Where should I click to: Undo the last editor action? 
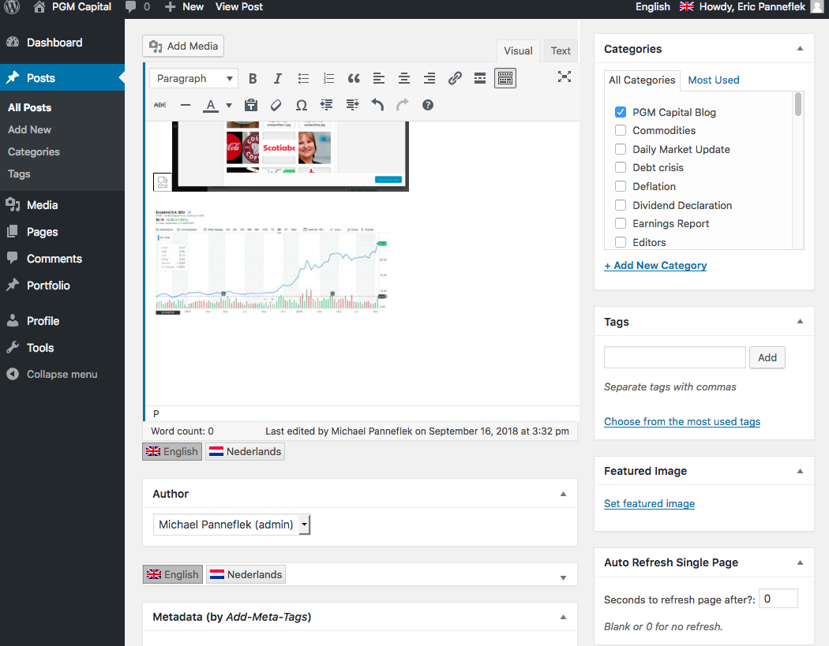tap(377, 105)
